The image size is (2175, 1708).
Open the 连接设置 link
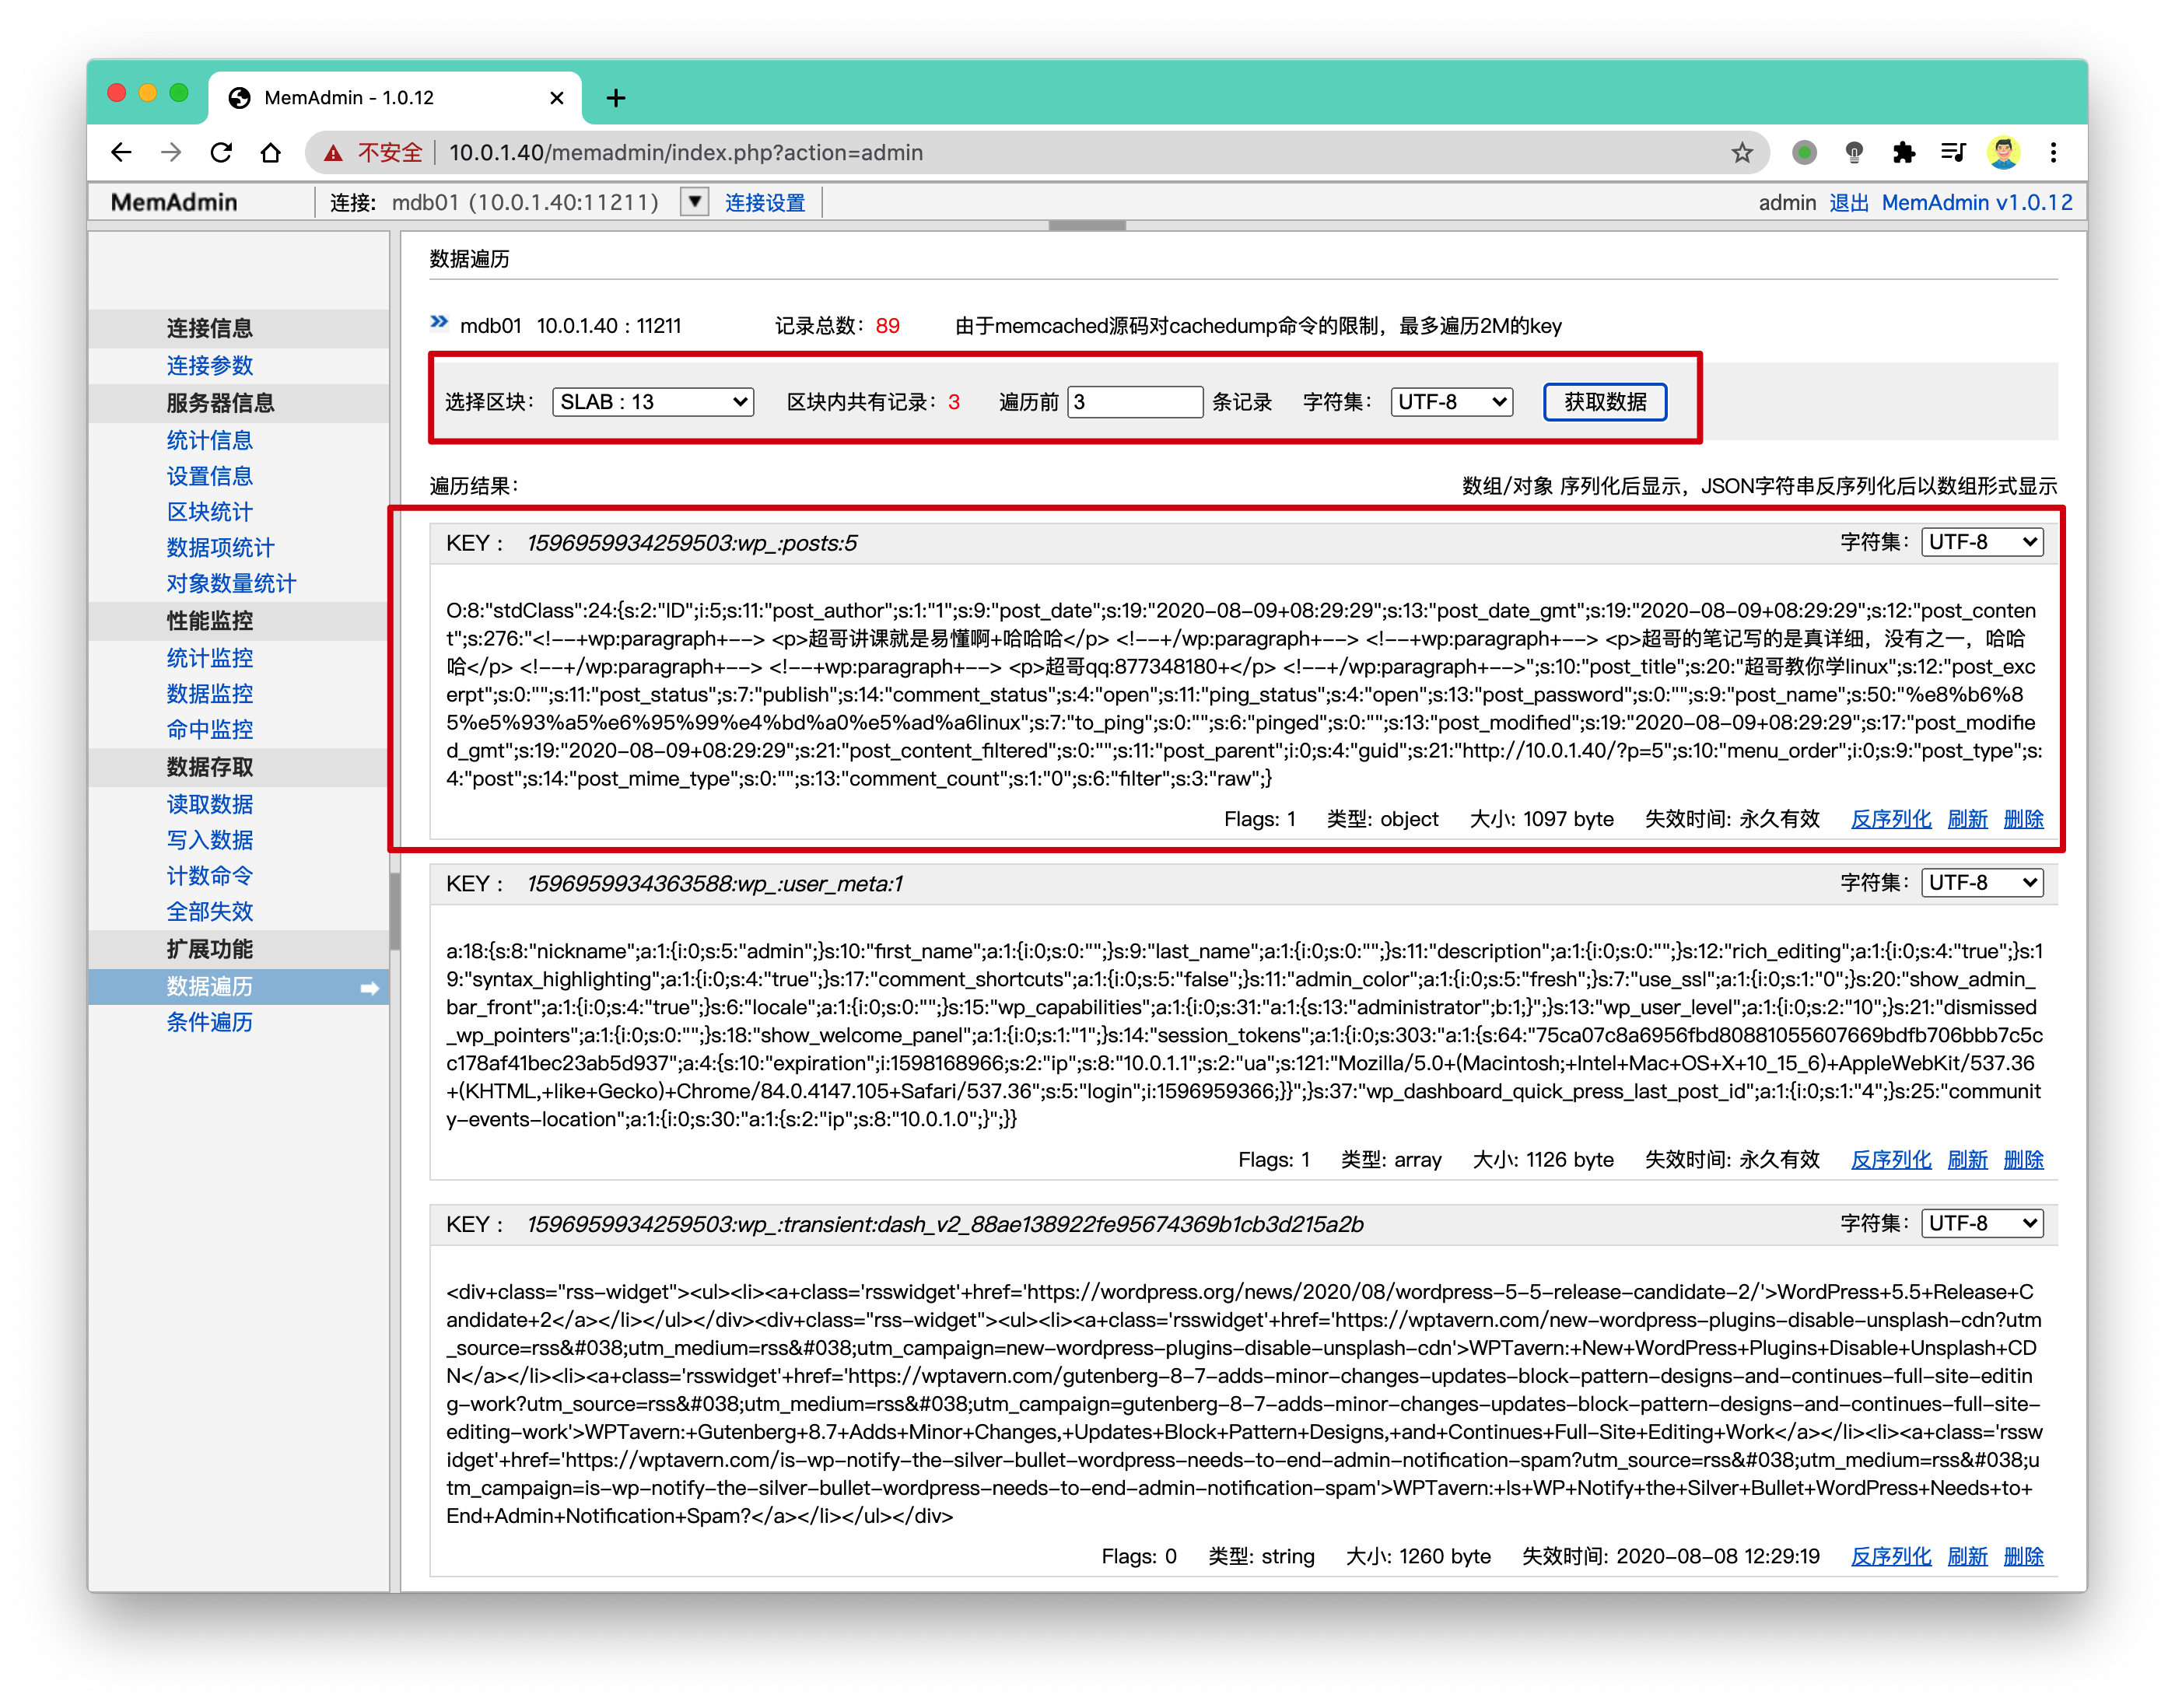tap(765, 203)
